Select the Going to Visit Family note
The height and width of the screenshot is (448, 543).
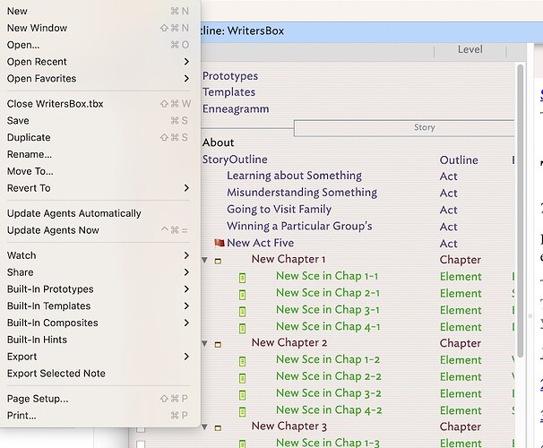279,210
